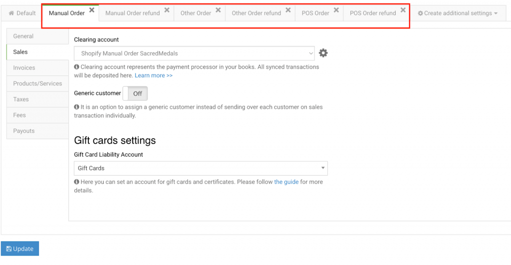Open the Products/Services sidebar section

[x=37, y=84]
